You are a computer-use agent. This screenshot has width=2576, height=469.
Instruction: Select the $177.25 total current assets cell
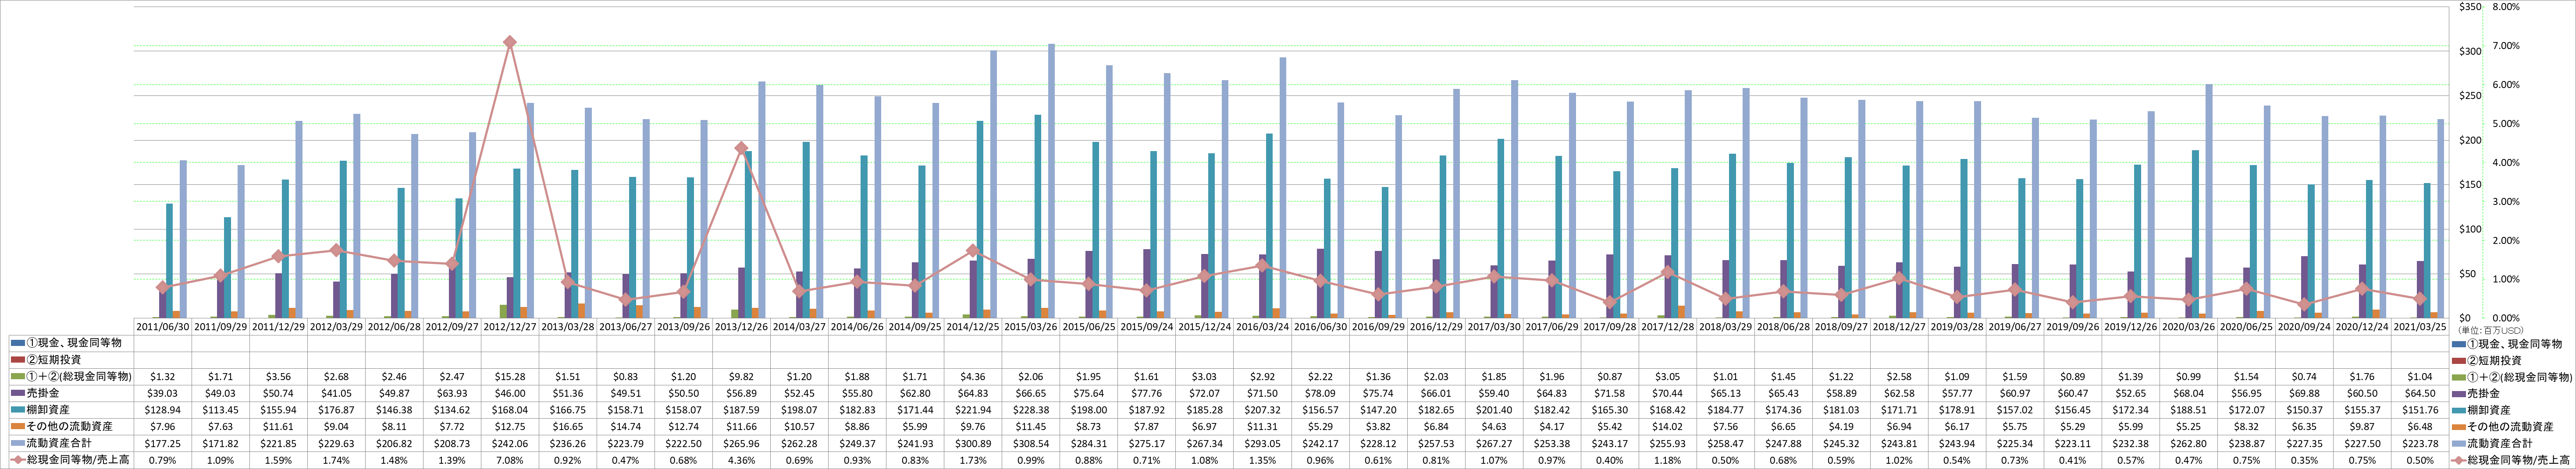(x=163, y=443)
